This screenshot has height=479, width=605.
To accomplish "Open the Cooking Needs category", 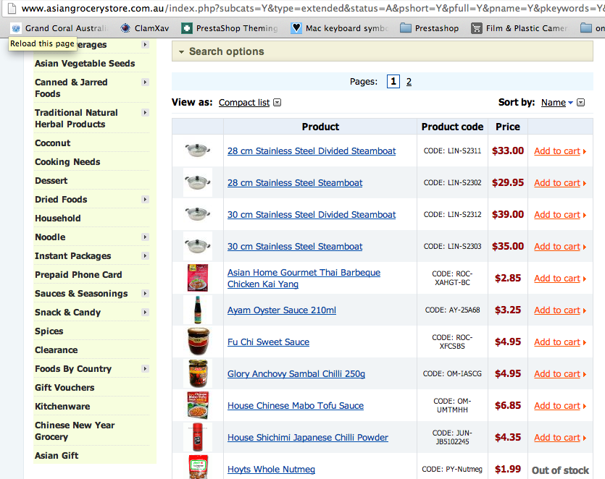I will click(67, 162).
